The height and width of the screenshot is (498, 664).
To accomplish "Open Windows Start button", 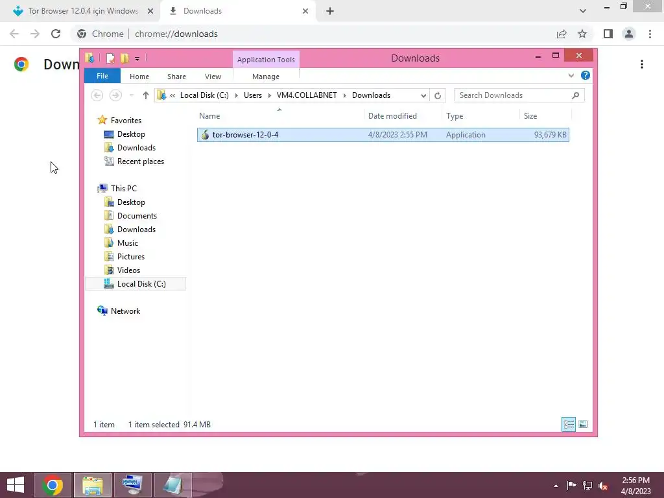I will pos(16,485).
